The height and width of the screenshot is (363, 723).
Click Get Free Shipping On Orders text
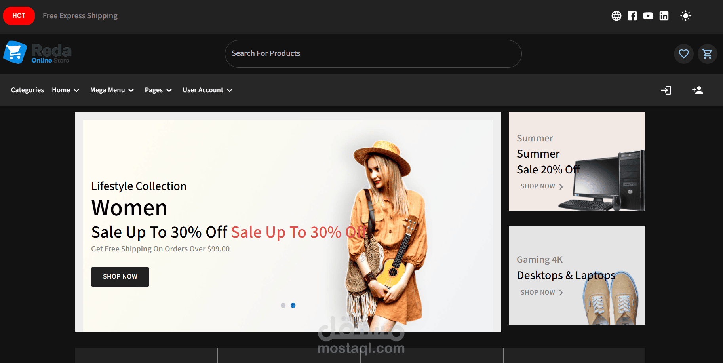click(x=160, y=249)
